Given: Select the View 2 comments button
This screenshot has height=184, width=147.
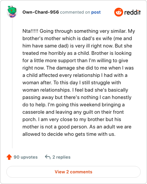Looking at the screenshot, I should pos(73,172).
